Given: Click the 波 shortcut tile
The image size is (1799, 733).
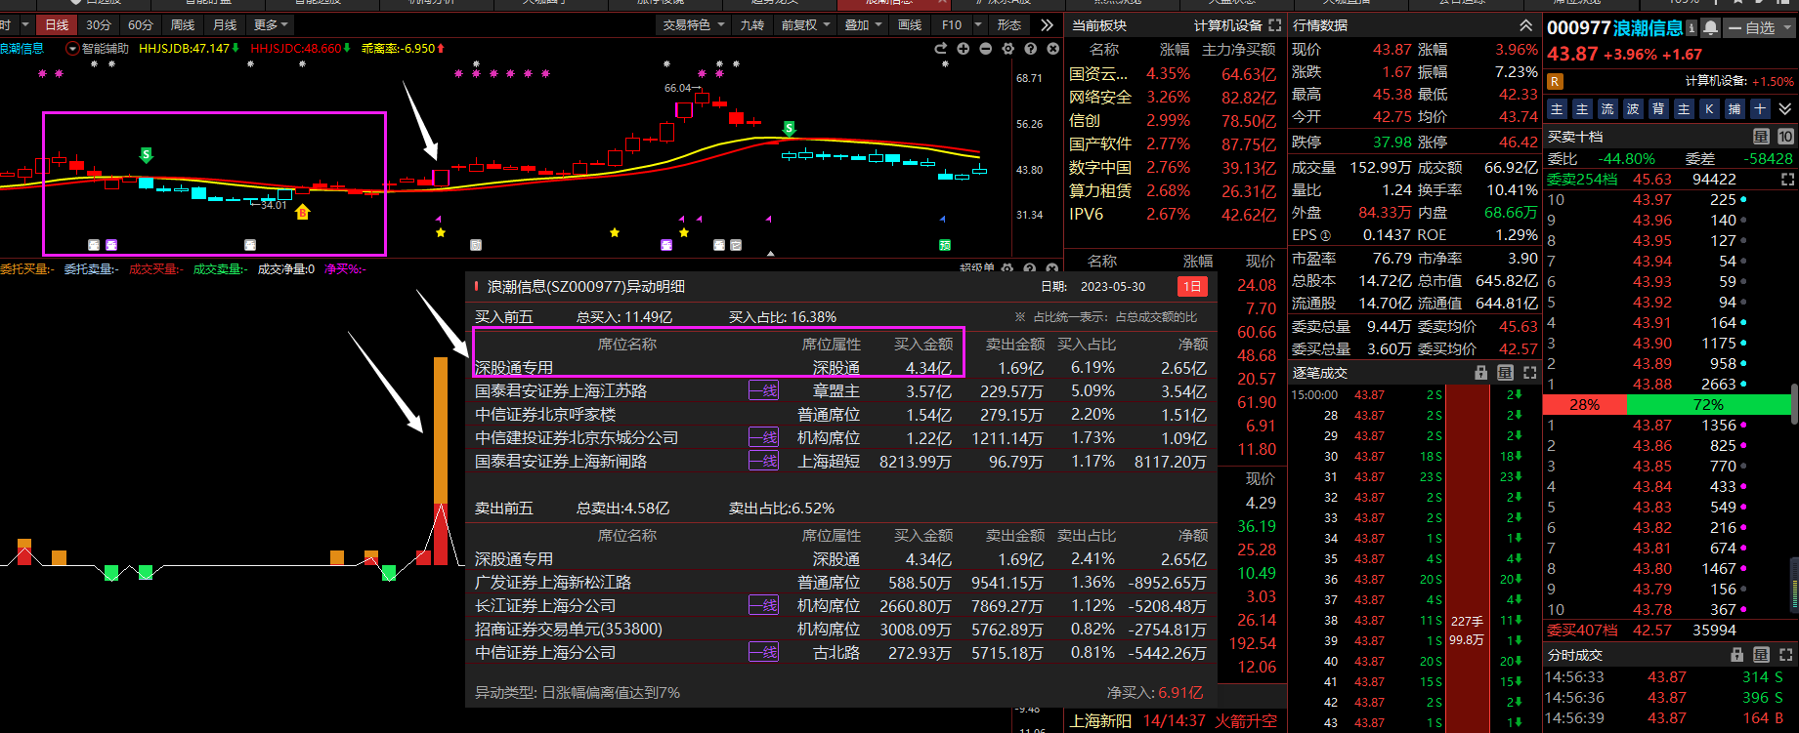Looking at the screenshot, I should pos(1633,109).
